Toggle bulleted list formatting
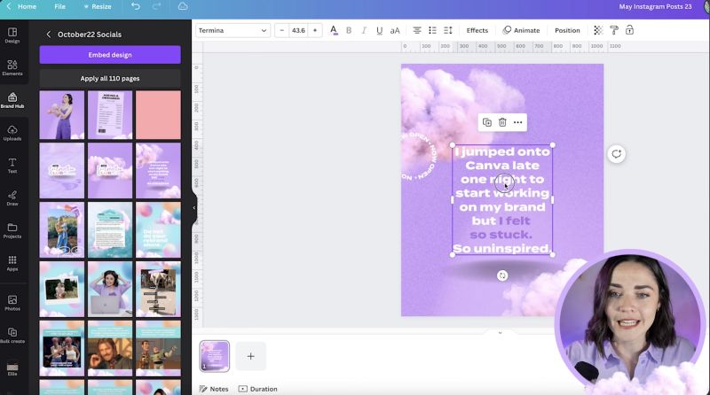The height and width of the screenshot is (395, 710). pyautogui.click(x=432, y=30)
